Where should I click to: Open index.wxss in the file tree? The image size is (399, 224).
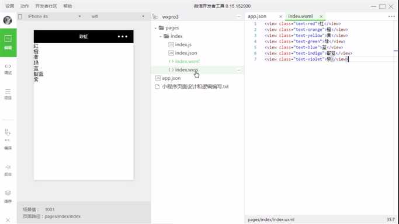(186, 69)
